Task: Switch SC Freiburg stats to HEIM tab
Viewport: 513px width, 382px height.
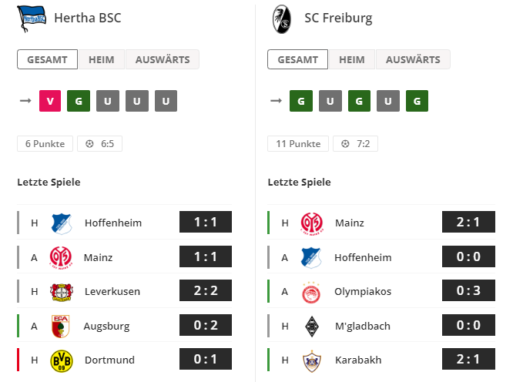Action: click(x=352, y=59)
